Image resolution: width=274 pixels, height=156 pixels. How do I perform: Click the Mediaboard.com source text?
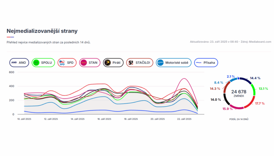[260, 42]
